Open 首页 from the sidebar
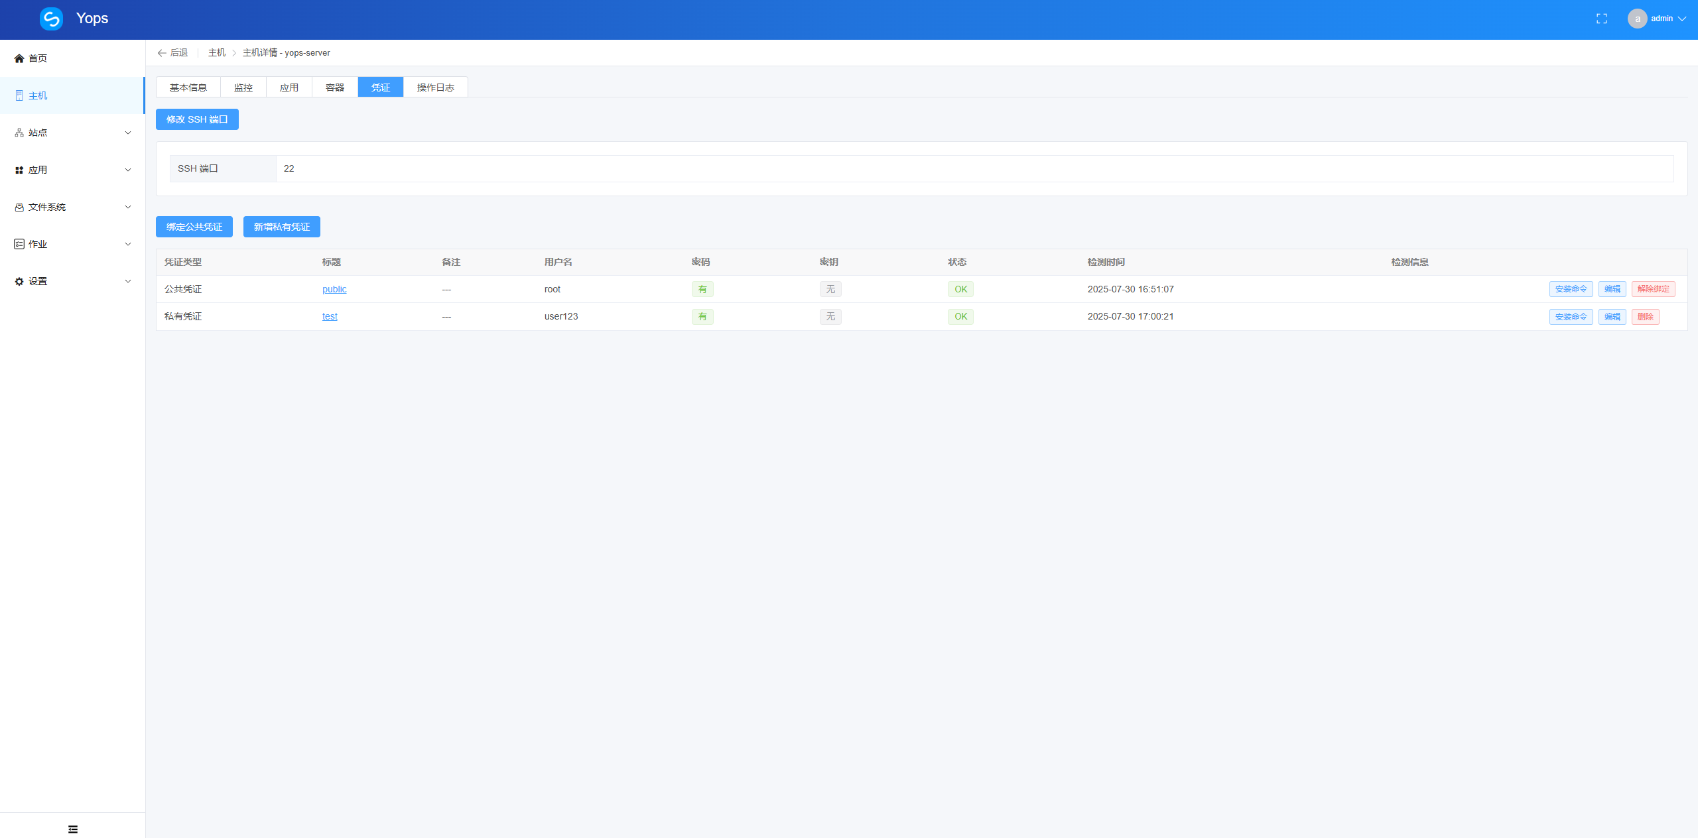 coord(72,58)
